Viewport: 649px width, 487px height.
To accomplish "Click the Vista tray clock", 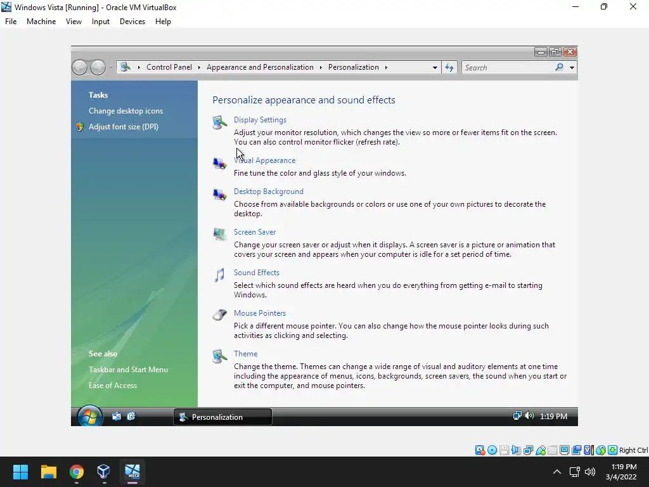I will [553, 416].
